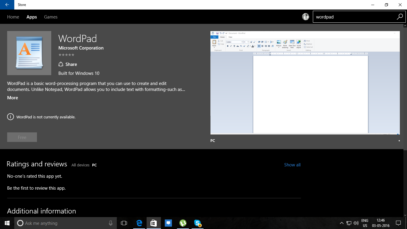This screenshot has width=407, height=229.
Task: Open the blue chat bubble app in taskbar
Action: pyautogui.click(x=168, y=223)
